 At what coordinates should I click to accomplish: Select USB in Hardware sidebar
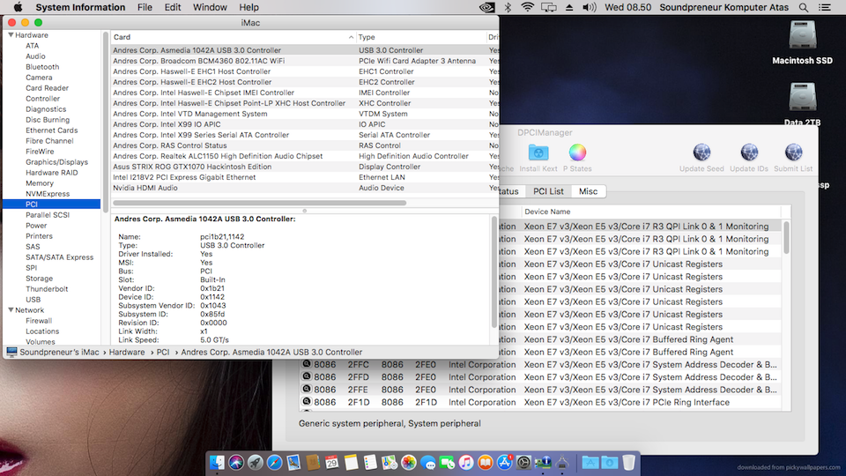click(x=33, y=300)
